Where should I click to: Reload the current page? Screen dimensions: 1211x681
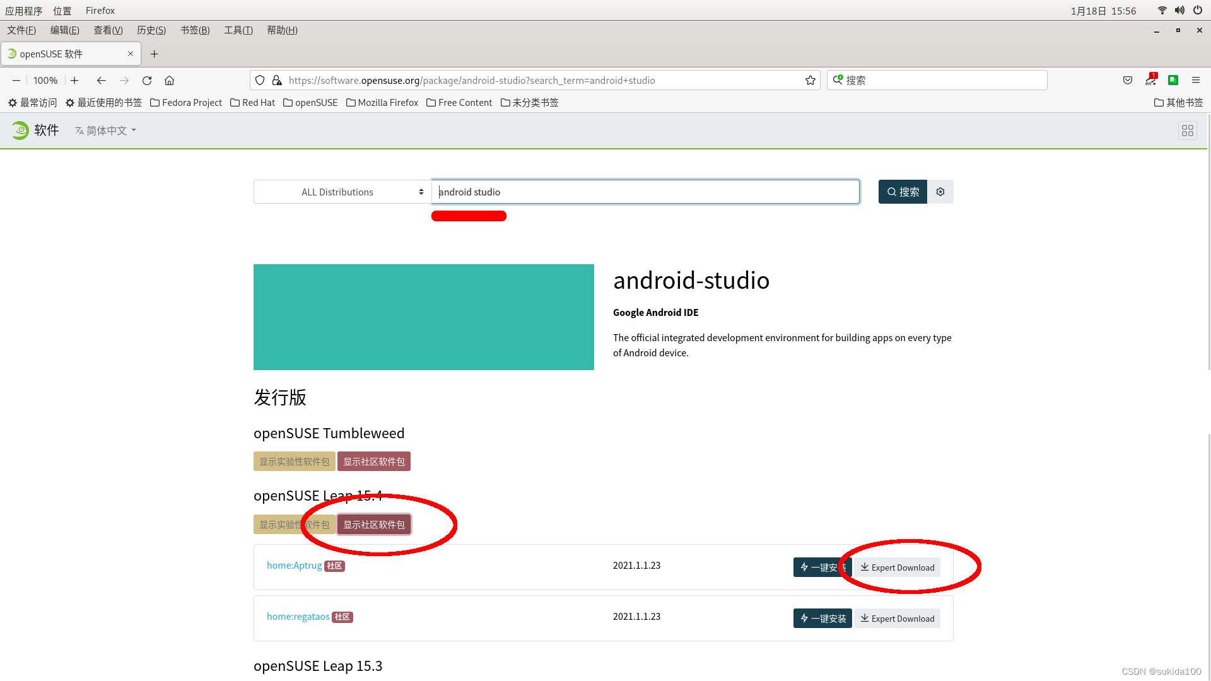(x=147, y=80)
